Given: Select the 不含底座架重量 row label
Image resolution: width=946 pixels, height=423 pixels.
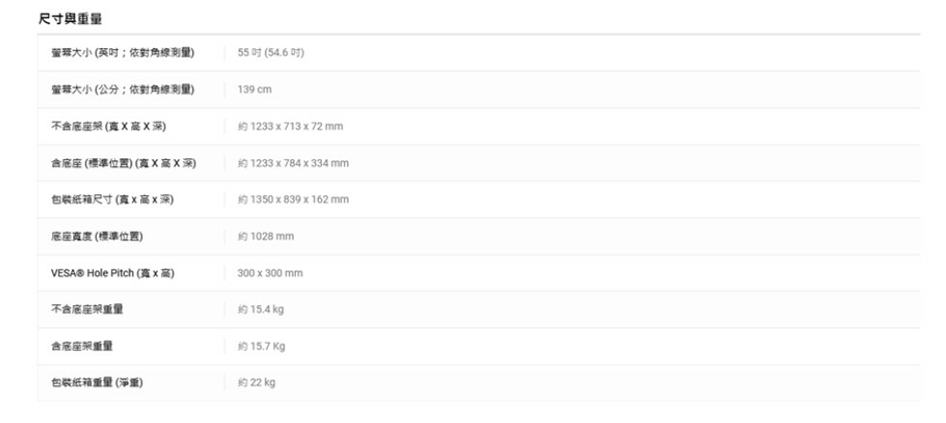Looking at the screenshot, I should tap(87, 309).
